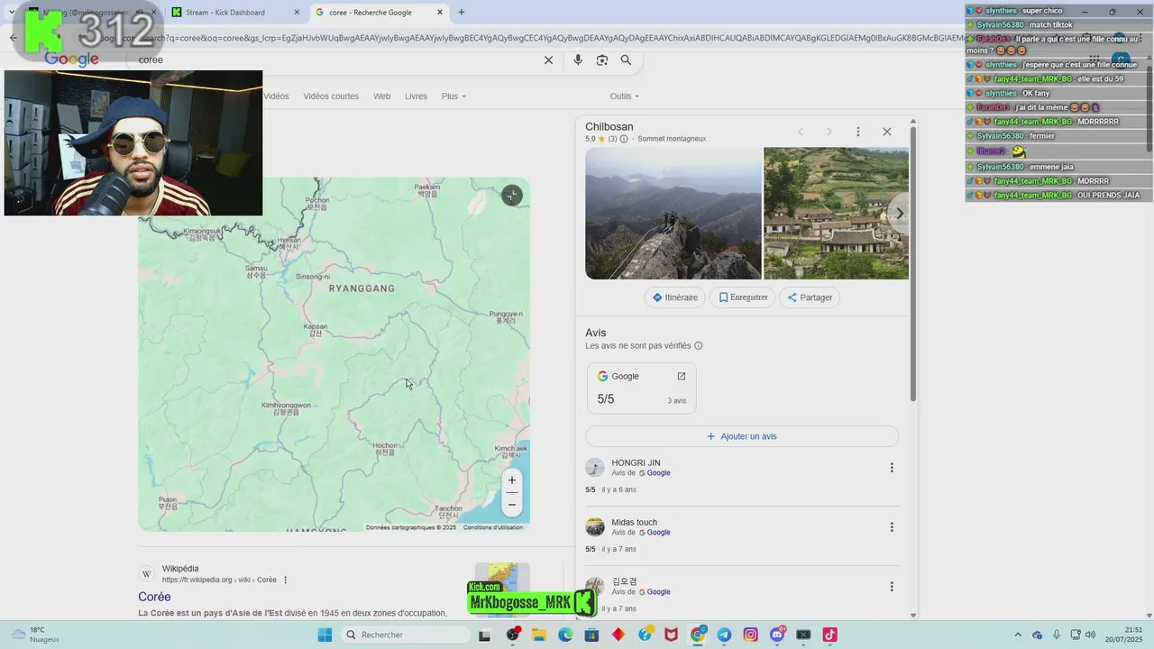This screenshot has height=649, width=1154.
Task: Switch to Stream - Kick Dashboard tab
Action: point(225,13)
